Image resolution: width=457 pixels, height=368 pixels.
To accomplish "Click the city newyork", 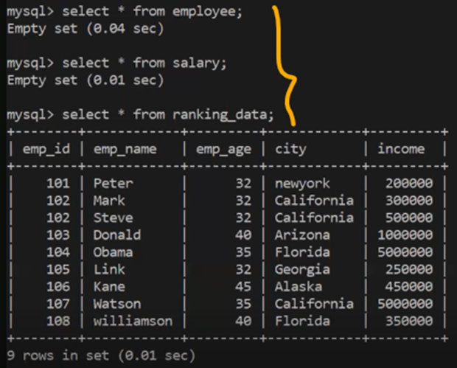I will coord(302,184).
